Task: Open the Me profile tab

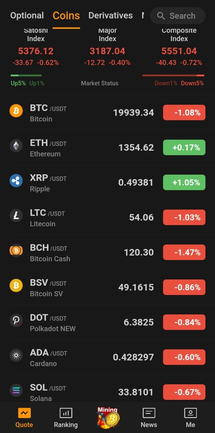Action: pos(190,418)
